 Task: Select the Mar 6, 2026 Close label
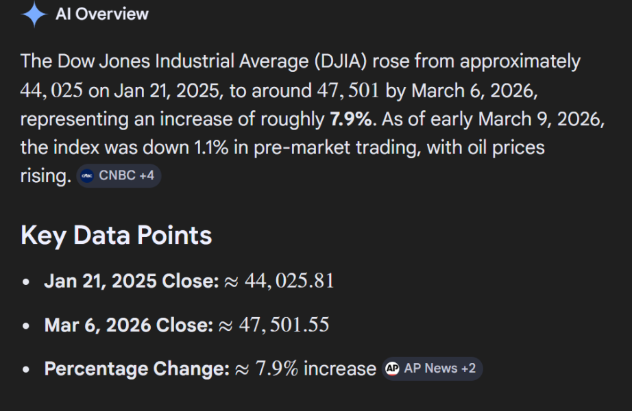[128, 325]
